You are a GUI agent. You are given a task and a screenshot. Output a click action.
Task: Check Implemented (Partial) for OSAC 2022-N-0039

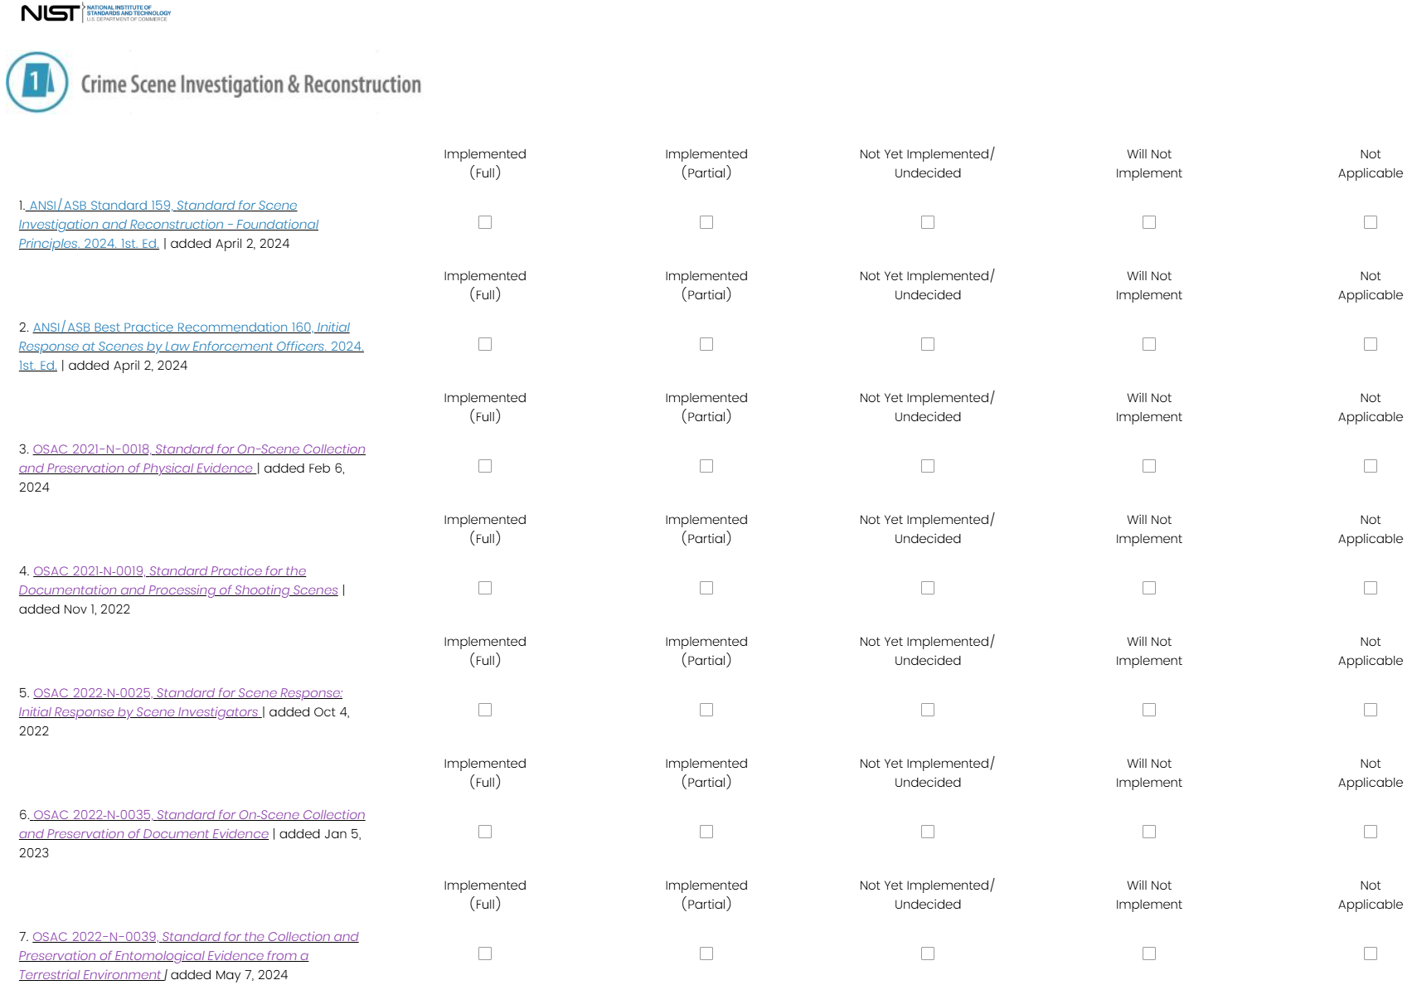pos(706,953)
